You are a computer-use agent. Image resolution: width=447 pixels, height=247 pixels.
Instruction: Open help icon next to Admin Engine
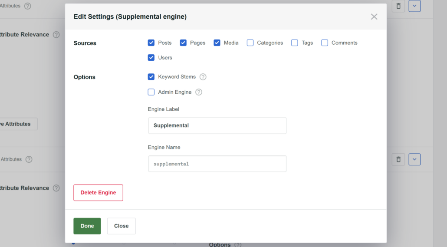pos(199,92)
